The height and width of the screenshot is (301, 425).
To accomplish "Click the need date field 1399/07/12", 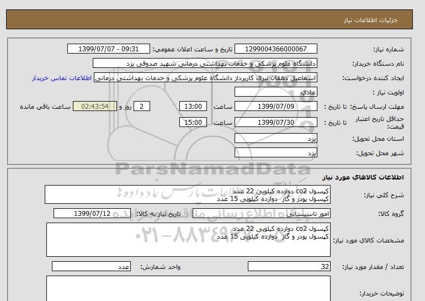I will click(x=92, y=213).
